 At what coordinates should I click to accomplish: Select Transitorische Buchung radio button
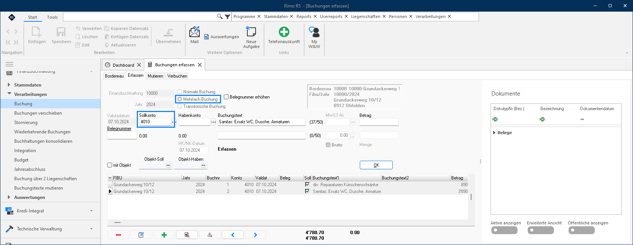pyautogui.click(x=180, y=106)
